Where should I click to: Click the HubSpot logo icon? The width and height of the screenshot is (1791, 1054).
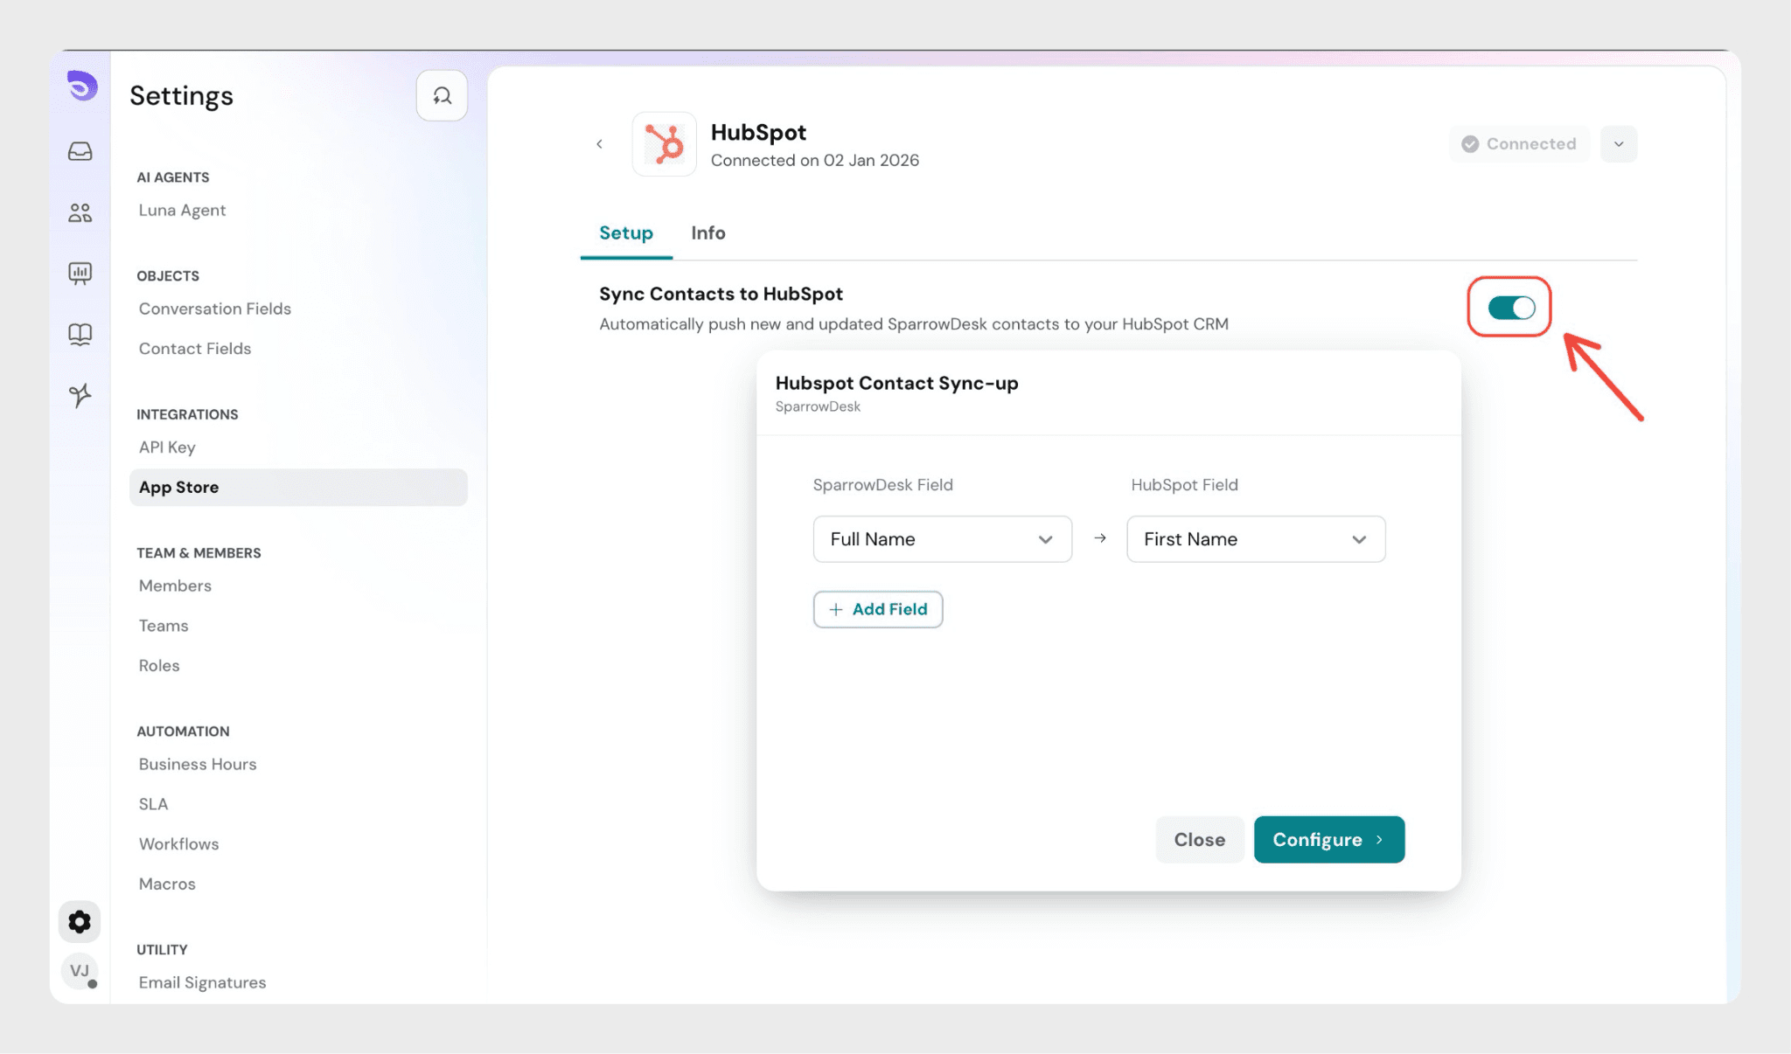pos(664,144)
